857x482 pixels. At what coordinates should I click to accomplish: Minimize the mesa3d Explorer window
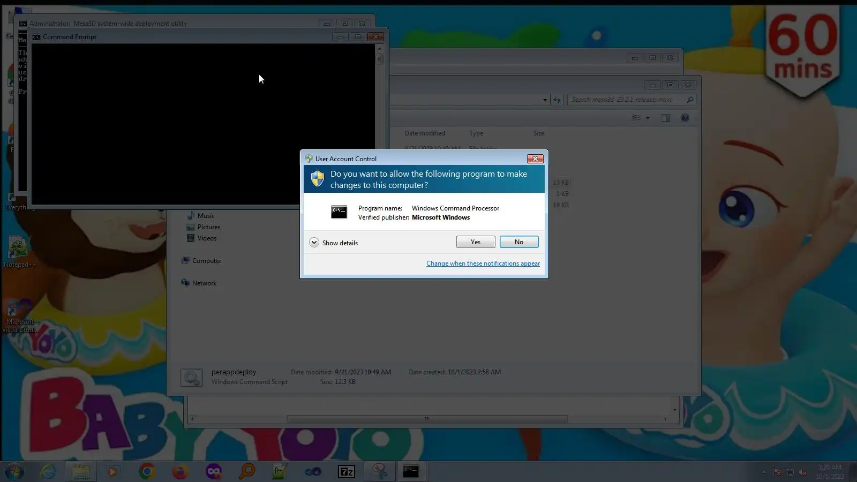click(652, 85)
